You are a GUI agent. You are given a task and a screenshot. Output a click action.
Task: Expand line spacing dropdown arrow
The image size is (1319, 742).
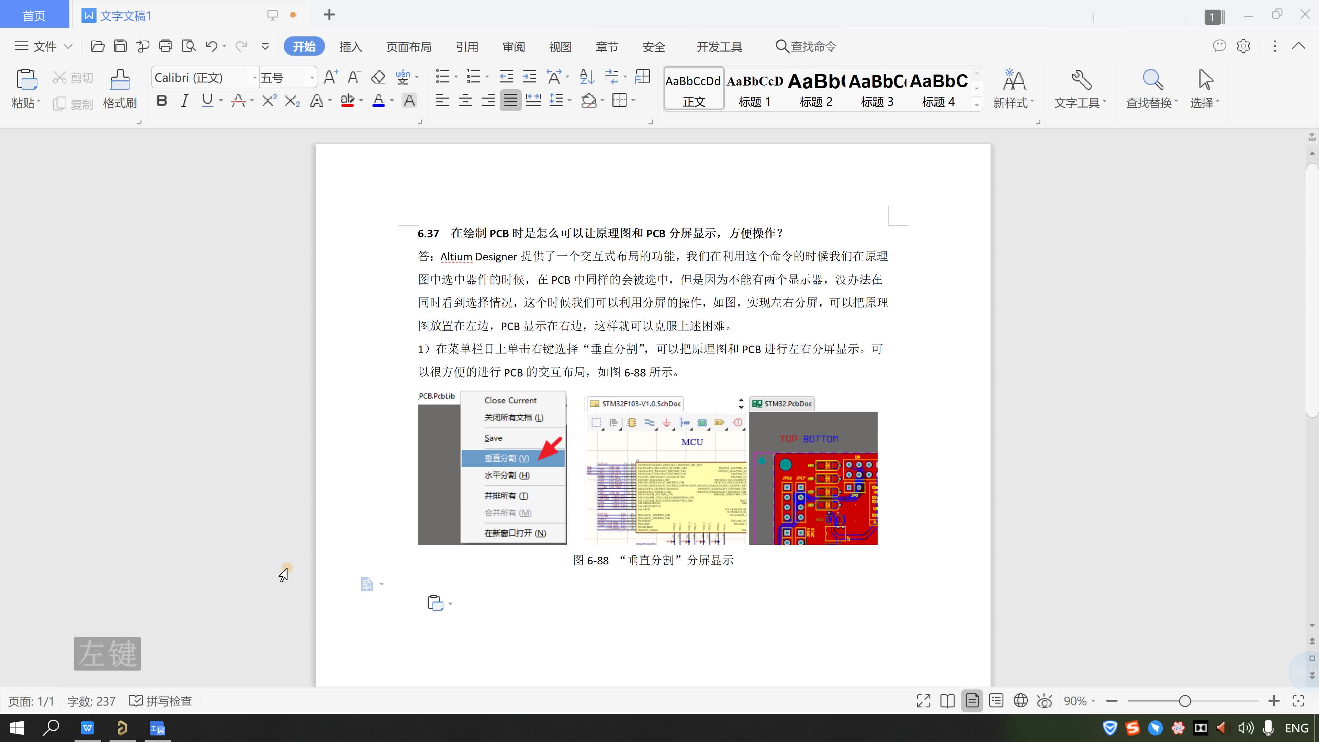[x=570, y=100]
